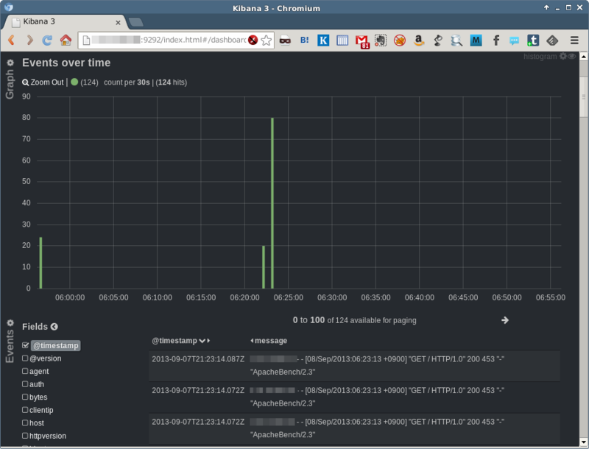The height and width of the screenshot is (449, 589).
Task: Click the 'histogram' panel label
Action: point(540,57)
